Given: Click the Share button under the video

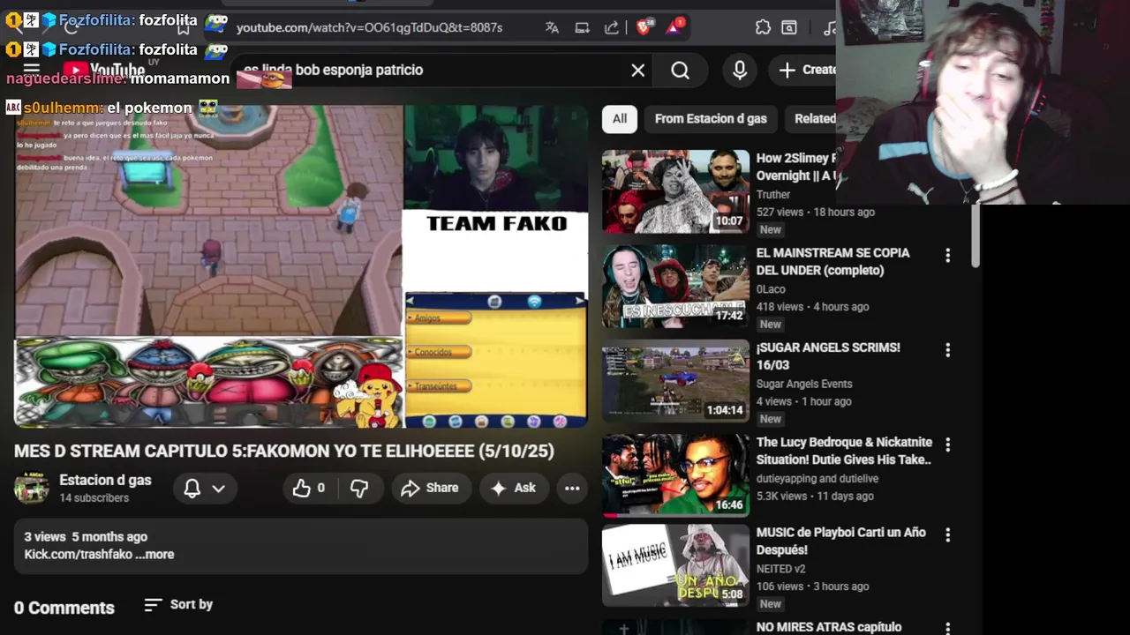Looking at the screenshot, I should point(430,488).
